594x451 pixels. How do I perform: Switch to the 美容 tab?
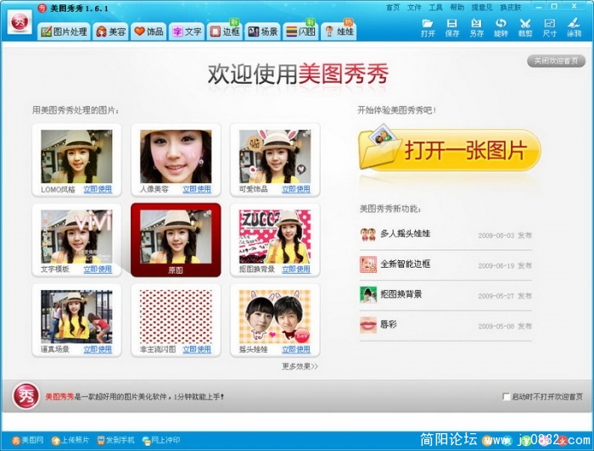[x=111, y=31]
